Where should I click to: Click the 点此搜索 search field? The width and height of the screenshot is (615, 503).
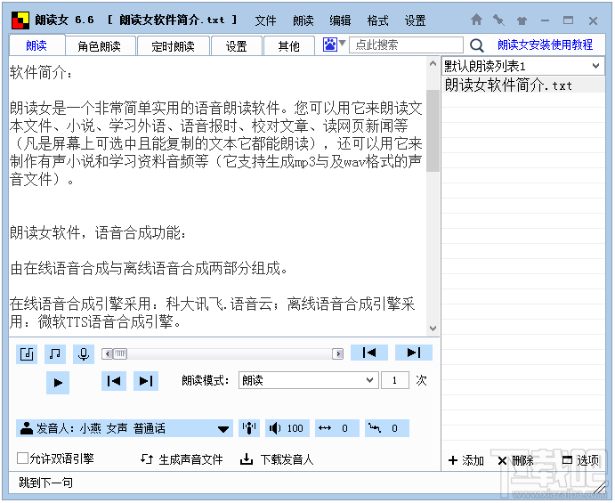pos(406,45)
